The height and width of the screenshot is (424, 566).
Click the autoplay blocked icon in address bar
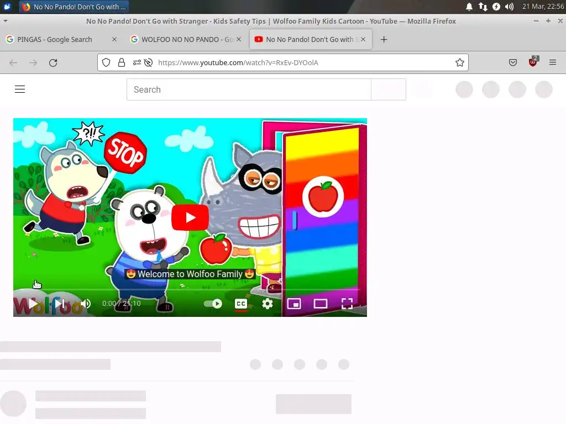pyautogui.click(x=148, y=63)
